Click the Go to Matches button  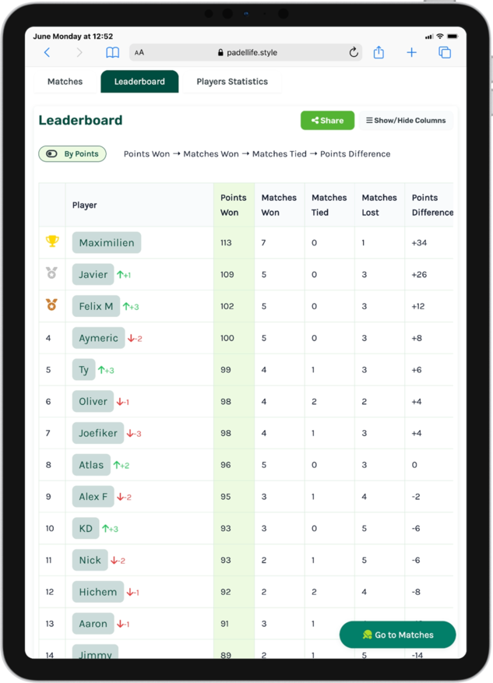[398, 635]
